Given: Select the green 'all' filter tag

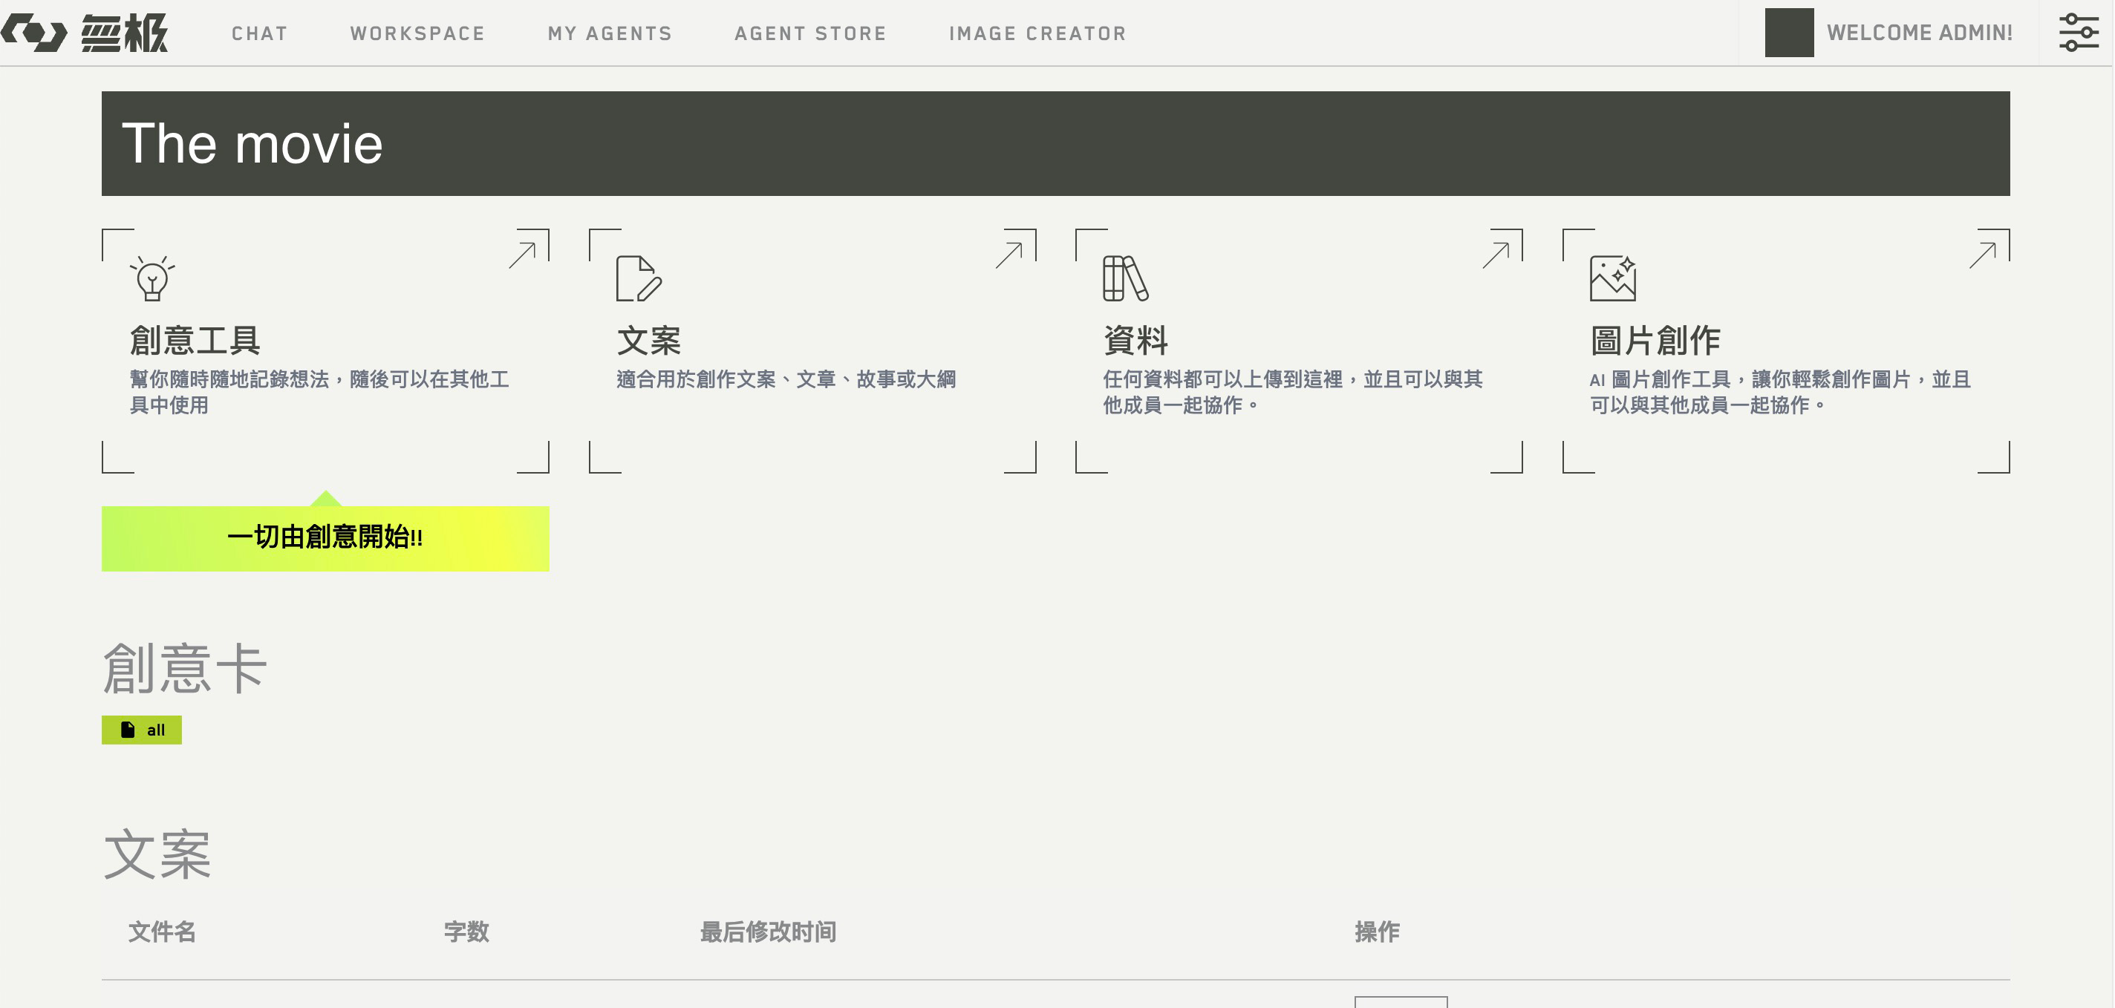Looking at the screenshot, I should (142, 730).
